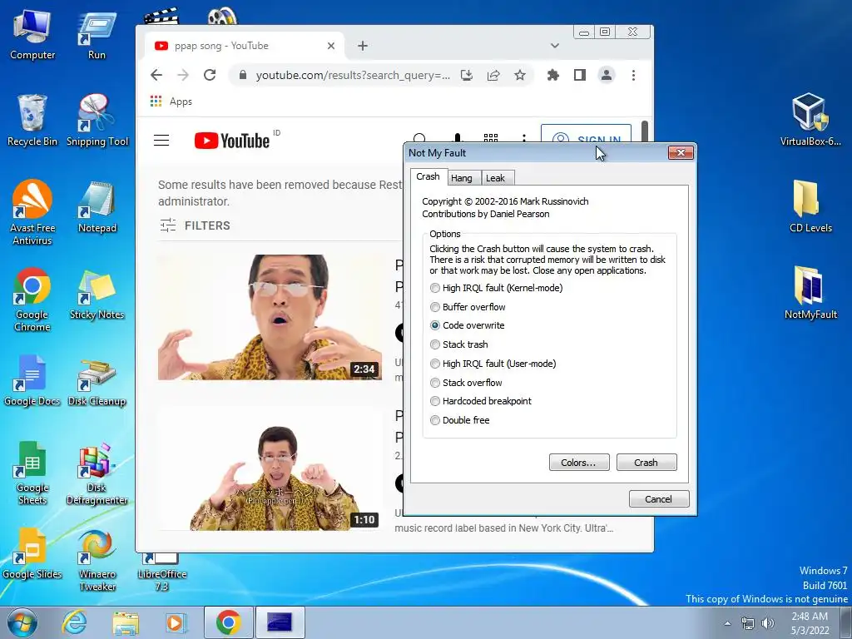Close the Not My Fault window
Image resolution: width=852 pixels, height=639 pixels.
[681, 153]
